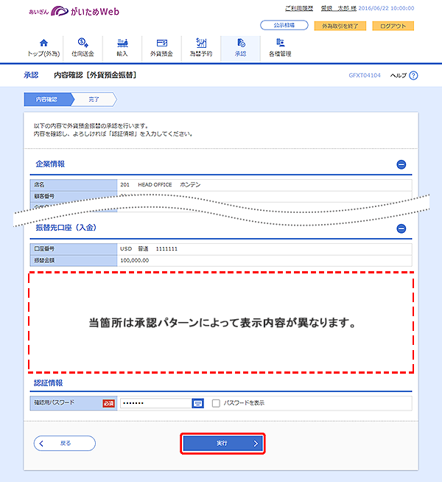Image resolution: width=442 pixels, height=482 pixels.
Task: Toggle the パスワードを表示 checkbox
Action: tap(216, 403)
